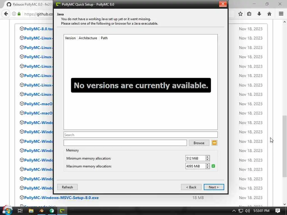Click the yellow Java check icon beside Browse
The height and width of the screenshot is (215, 287).
[214, 143]
